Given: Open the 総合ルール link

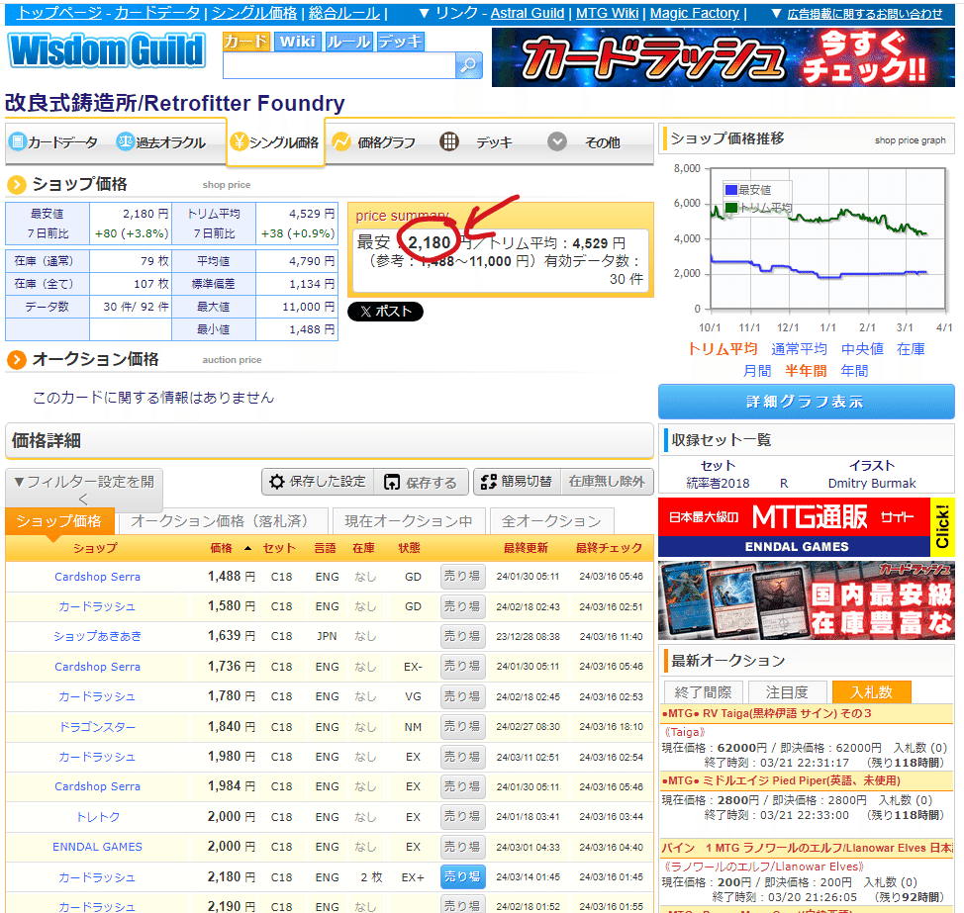Looking at the screenshot, I should [344, 13].
